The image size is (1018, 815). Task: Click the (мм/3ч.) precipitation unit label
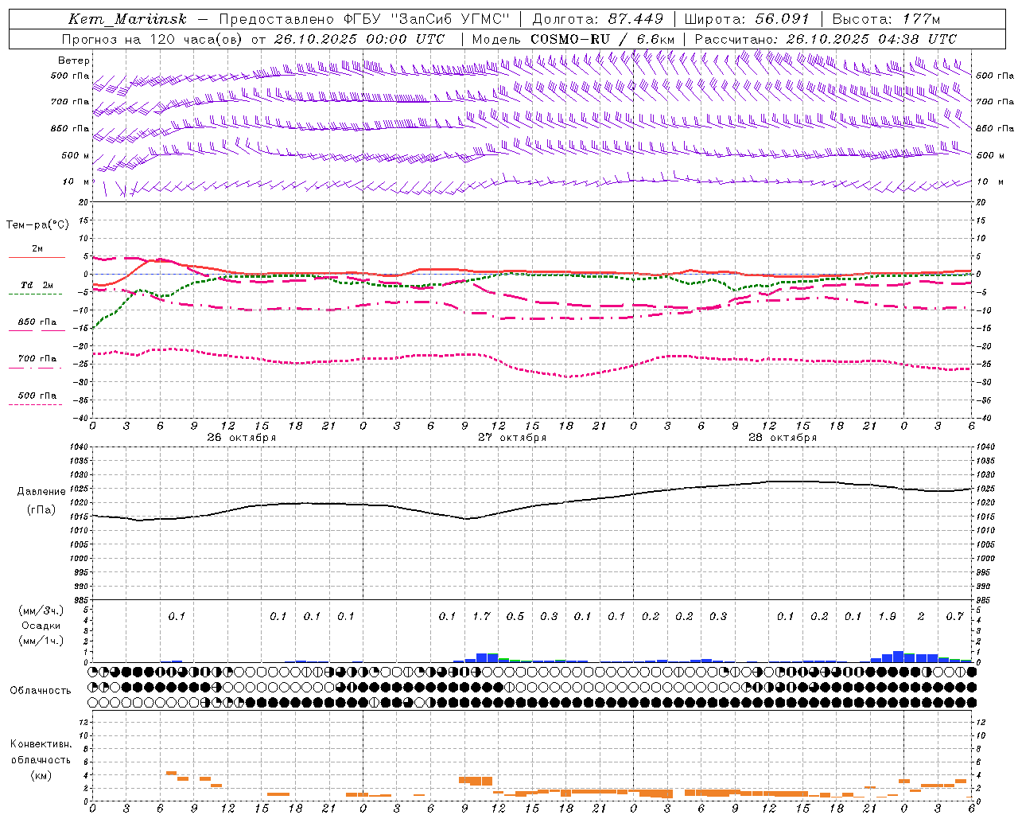tap(41, 610)
